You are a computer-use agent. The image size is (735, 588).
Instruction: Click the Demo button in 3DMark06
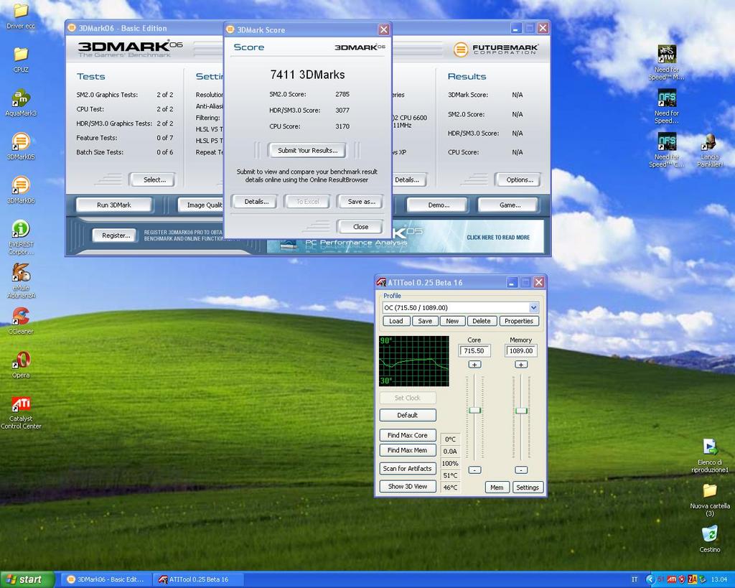pos(439,205)
